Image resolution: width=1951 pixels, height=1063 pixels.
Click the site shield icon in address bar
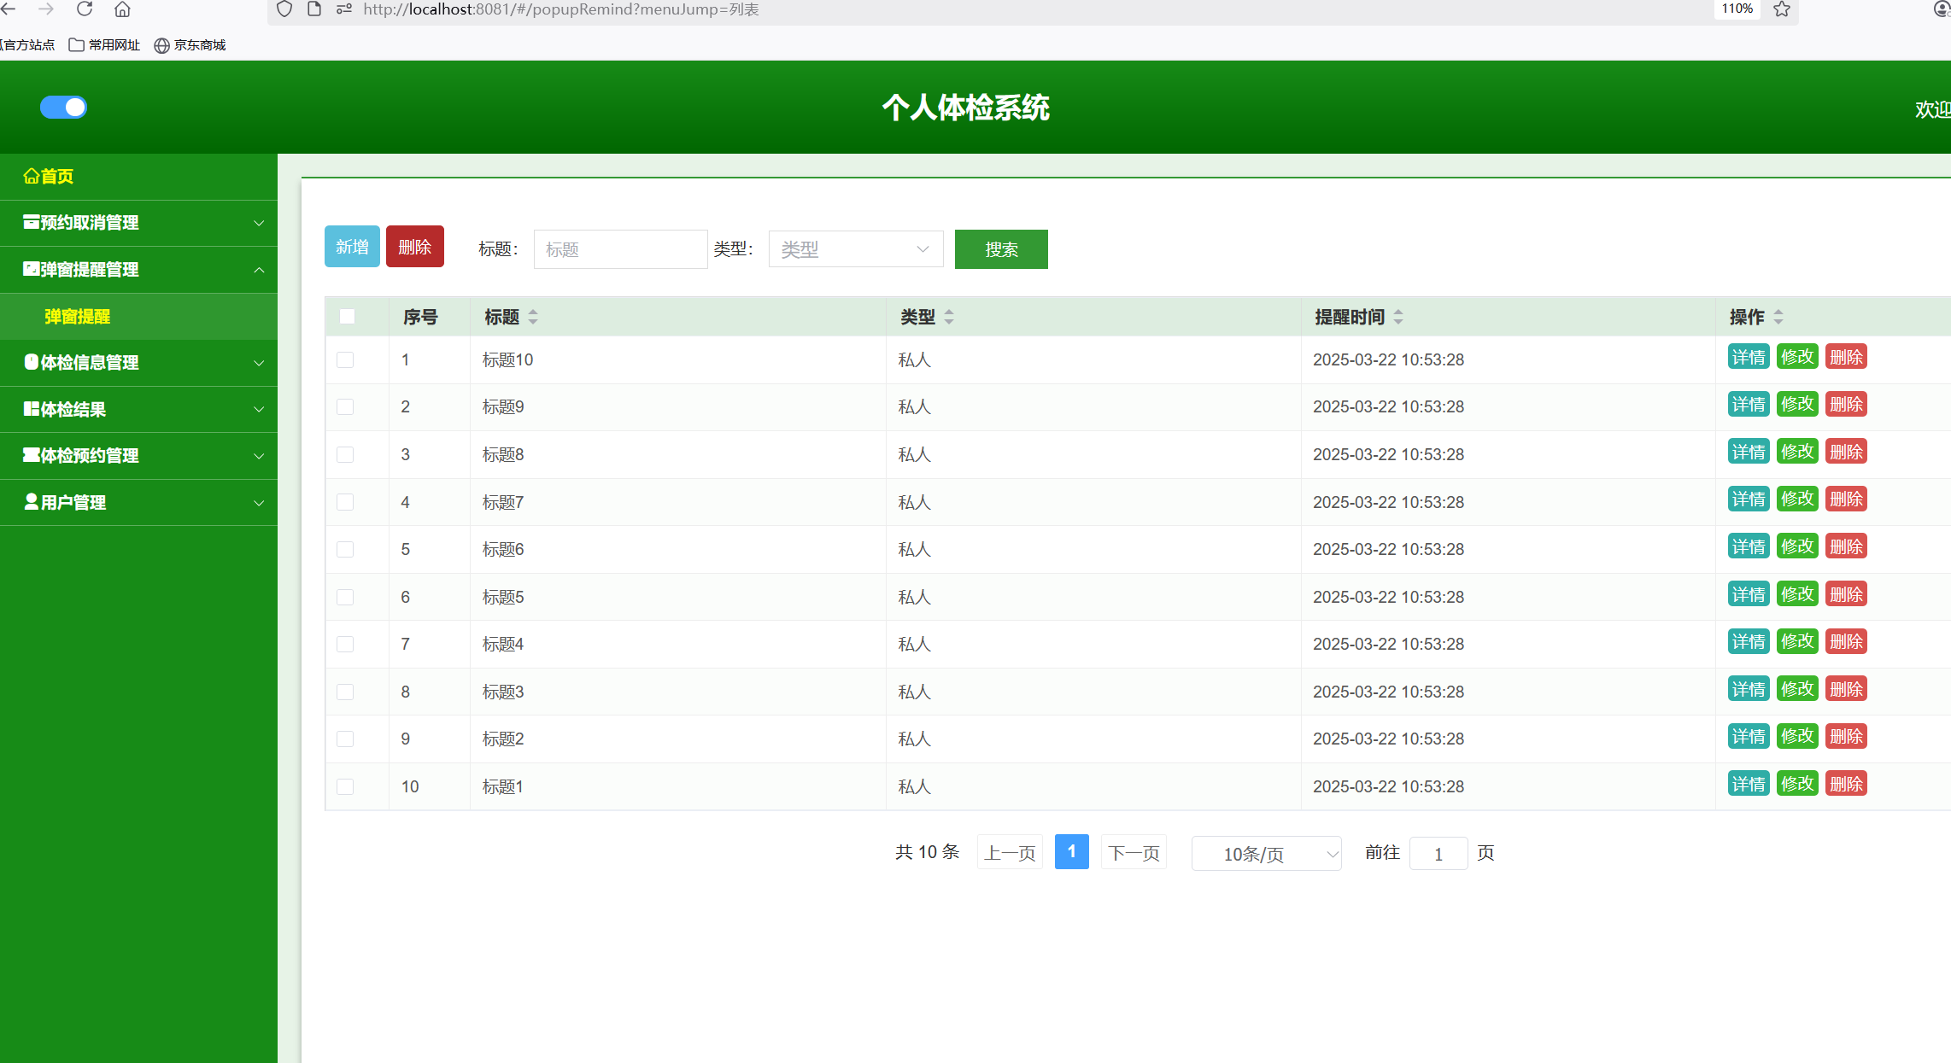(284, 9)
